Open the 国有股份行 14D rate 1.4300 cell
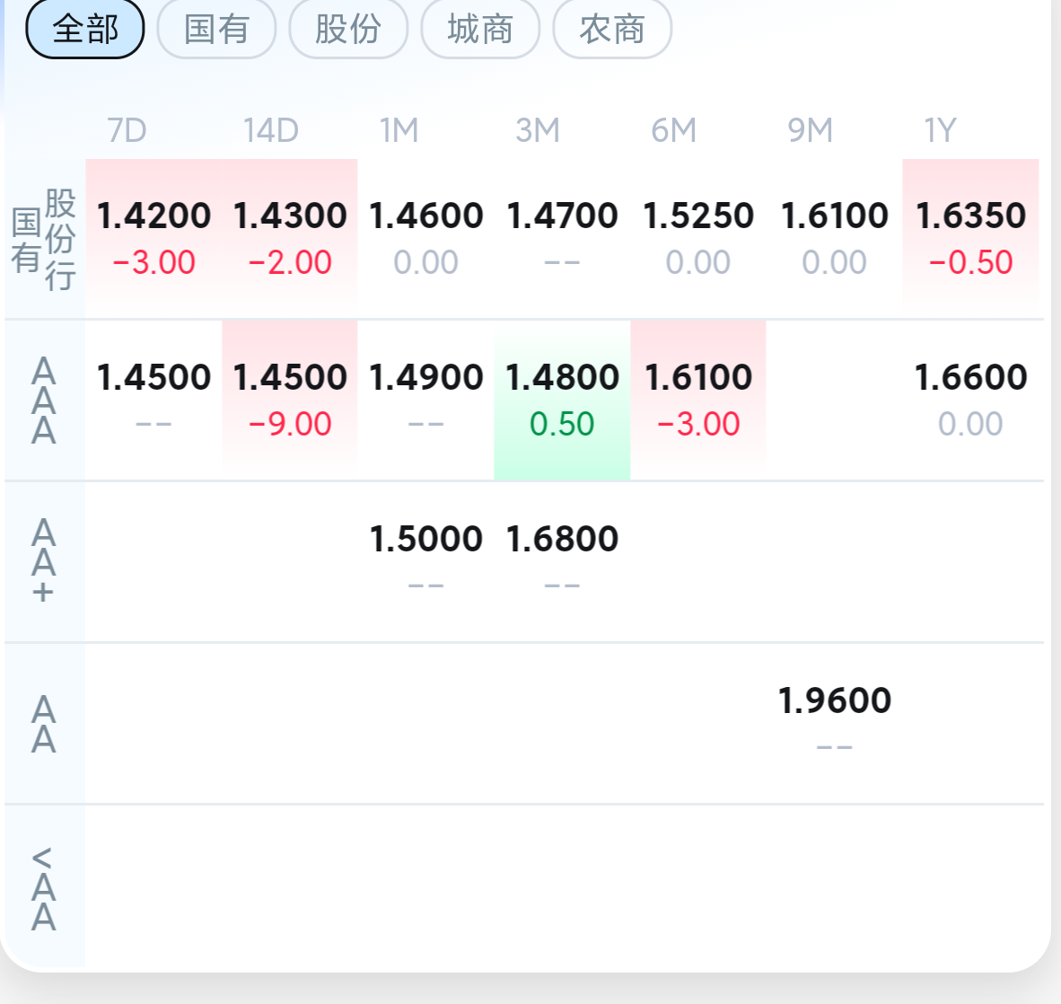 290,238
